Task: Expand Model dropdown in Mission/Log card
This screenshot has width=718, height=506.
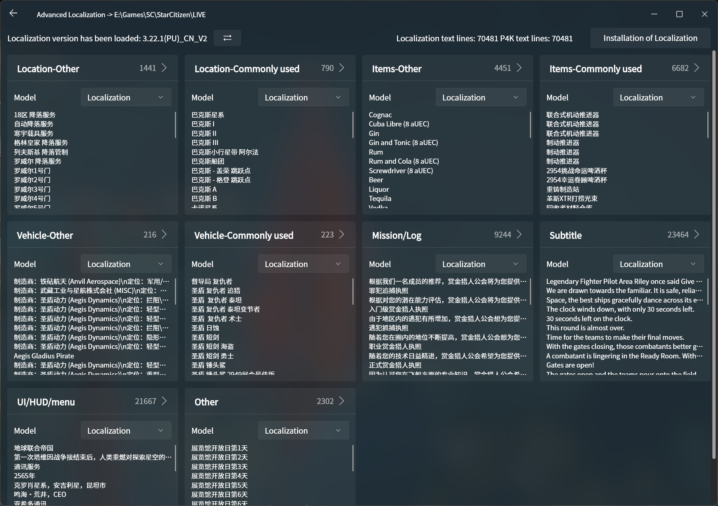Action: (481, 264)
